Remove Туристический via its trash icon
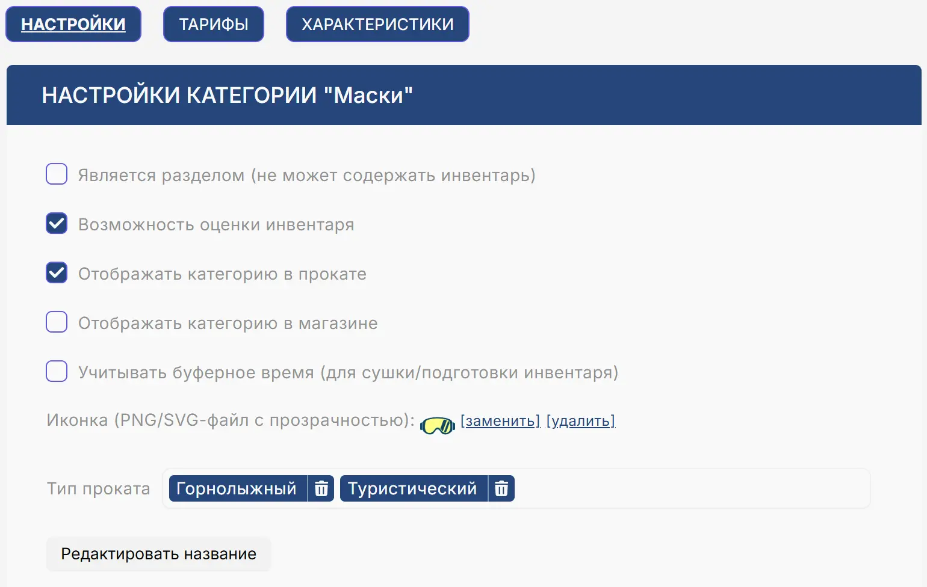 (x=501, y=488)
